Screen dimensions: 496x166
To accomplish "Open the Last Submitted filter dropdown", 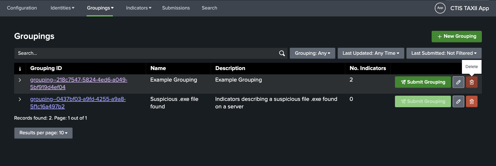I will point(444,53).
